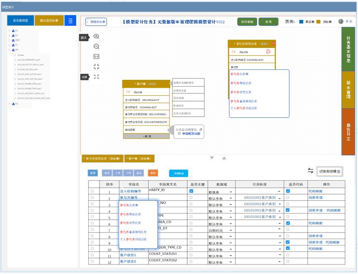
Task: Click the help question mark icon
Action: point(340,21)
